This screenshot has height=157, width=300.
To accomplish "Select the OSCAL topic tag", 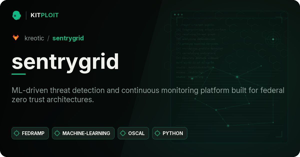I will [x=133, y=133].
